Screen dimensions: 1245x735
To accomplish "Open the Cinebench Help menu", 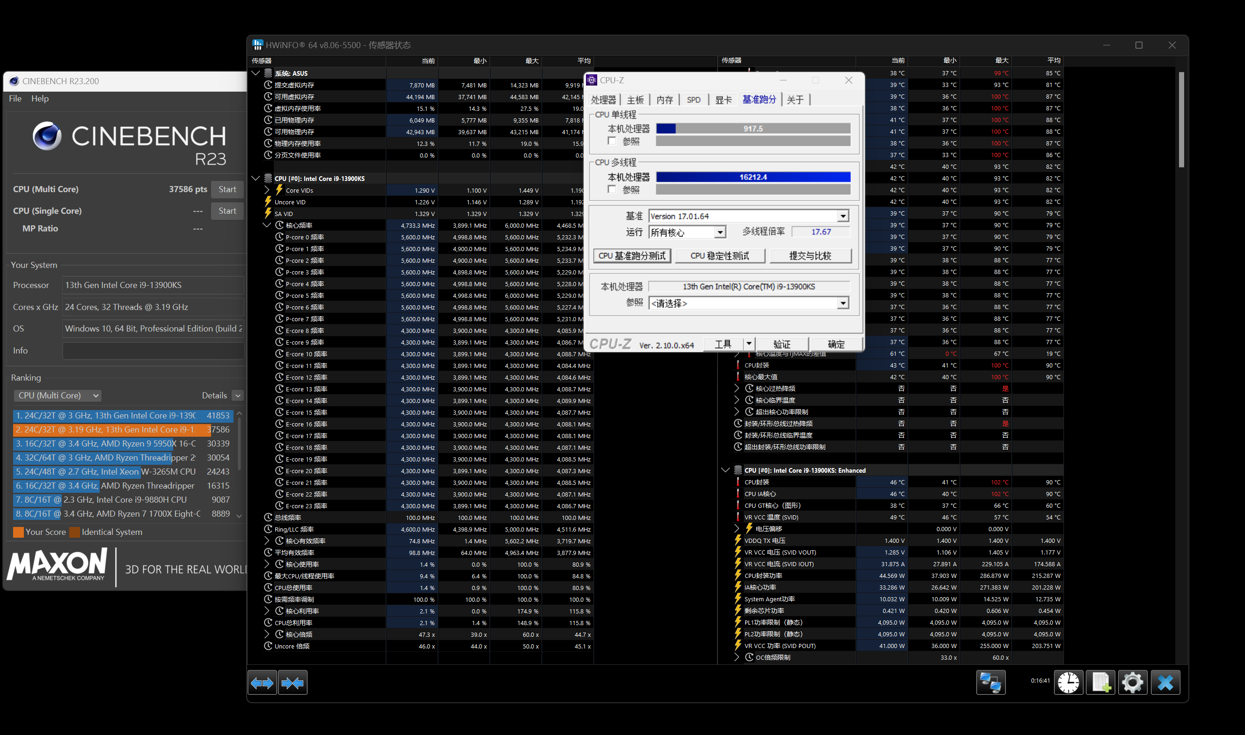I will click(x=40, y=99).
